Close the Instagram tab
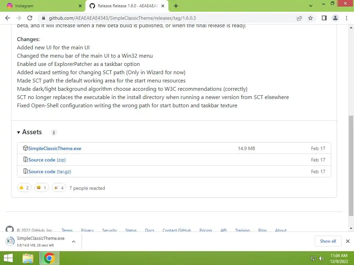This screenshot has height=265, width=354. pyautogui.click(x=80, y=6)
